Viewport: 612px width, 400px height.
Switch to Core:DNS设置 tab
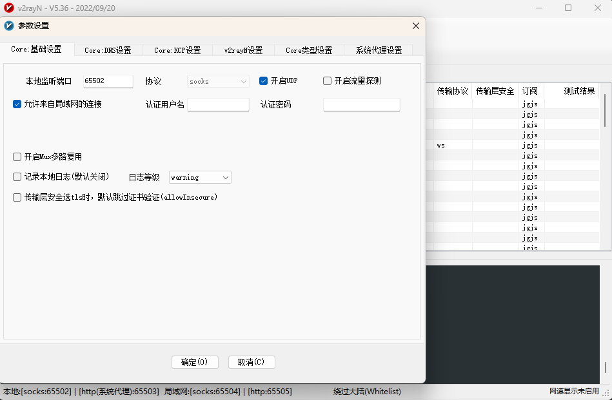point(108,50)
